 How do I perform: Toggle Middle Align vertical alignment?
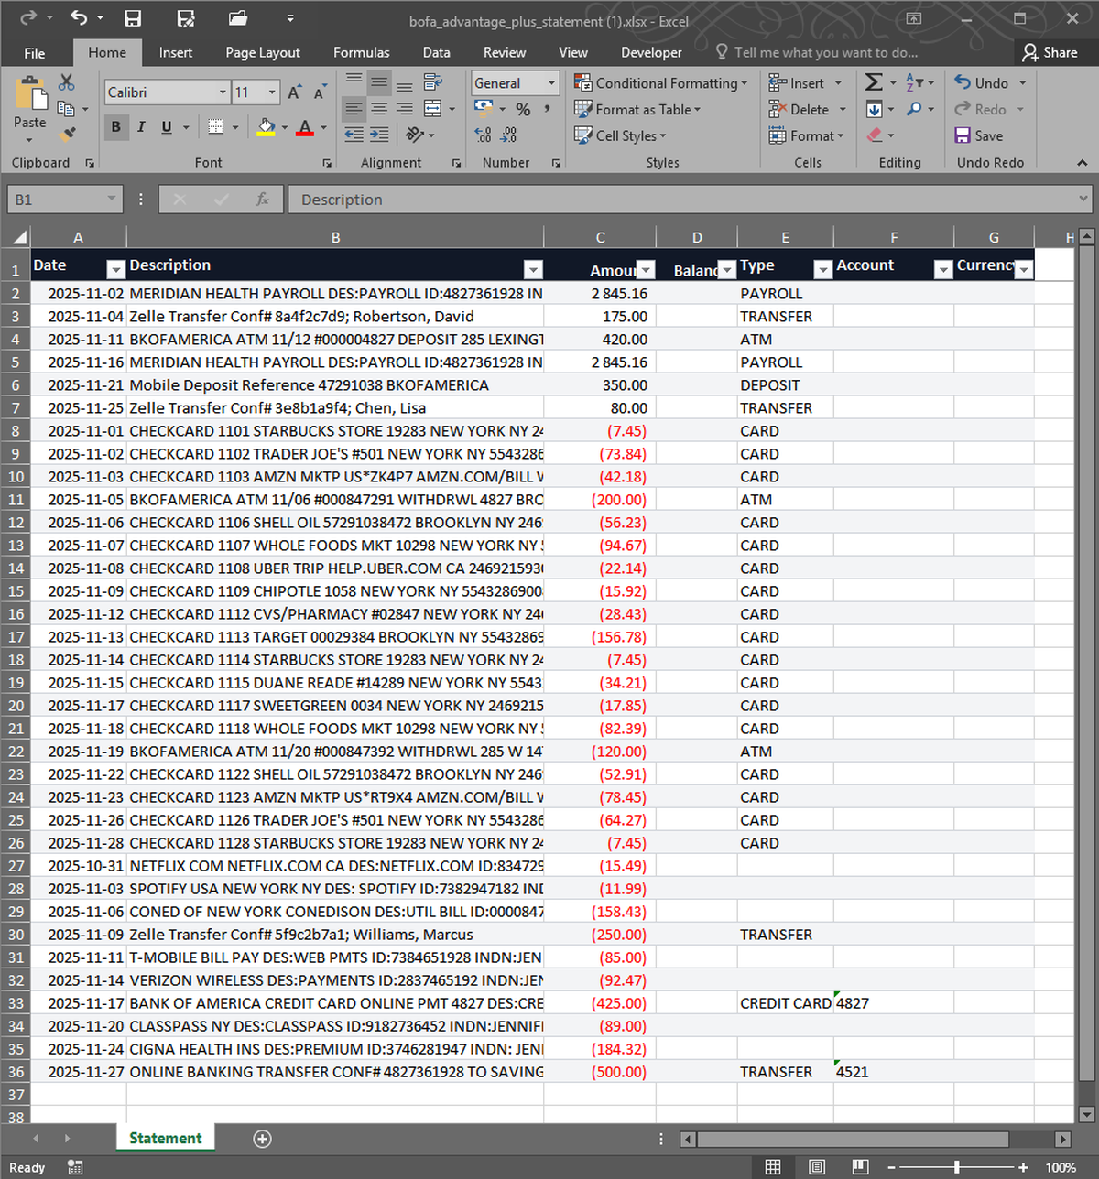point(379,83)
